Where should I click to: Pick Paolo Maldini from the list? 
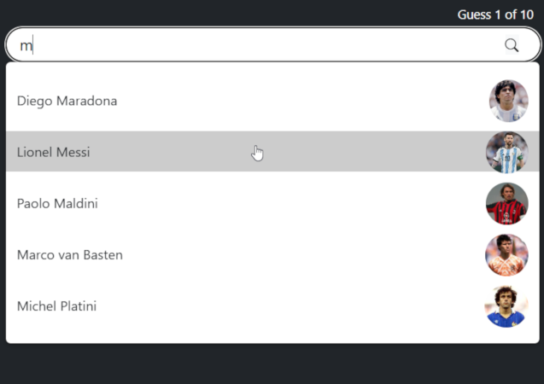coord(57,204)
